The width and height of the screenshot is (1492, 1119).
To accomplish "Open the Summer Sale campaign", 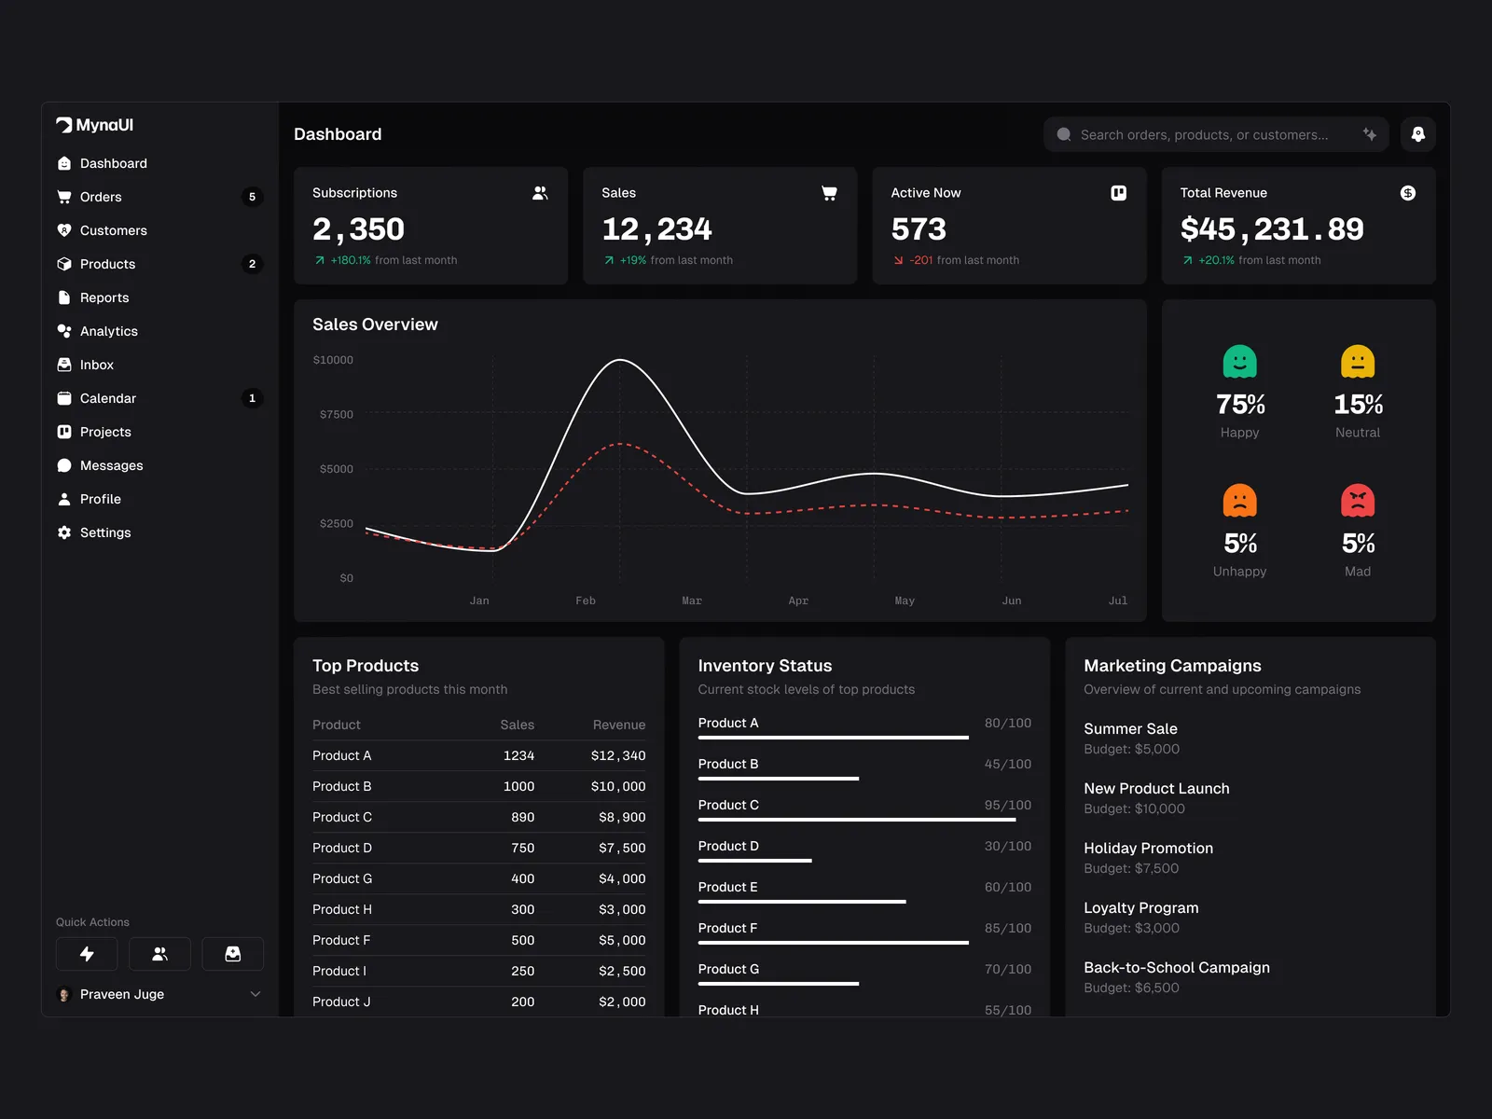I will pyautogui.click(x=1130, y=729).
